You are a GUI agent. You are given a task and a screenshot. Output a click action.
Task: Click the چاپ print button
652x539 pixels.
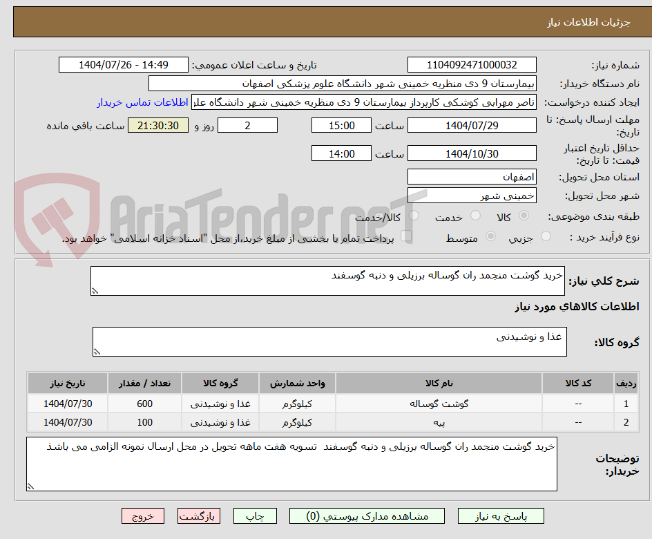coord(255,516)
